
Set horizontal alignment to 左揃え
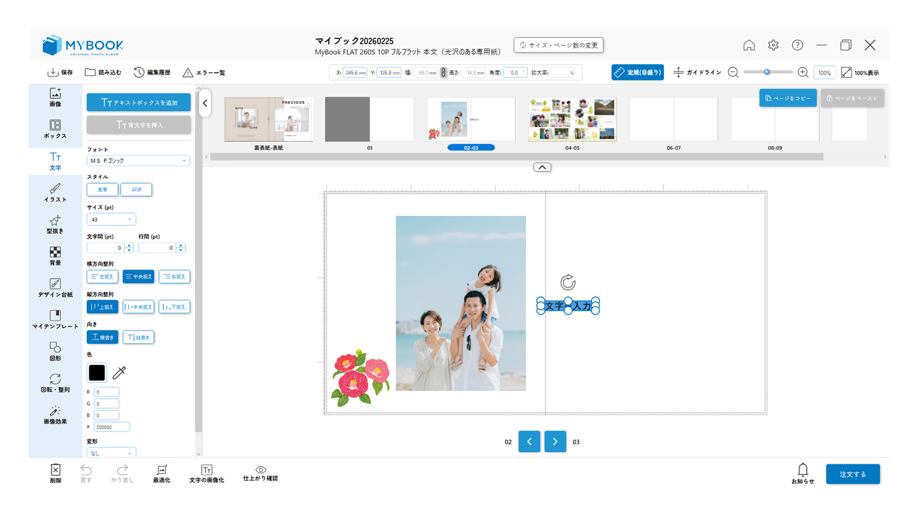pyautogui.click(x=102, y=277)
